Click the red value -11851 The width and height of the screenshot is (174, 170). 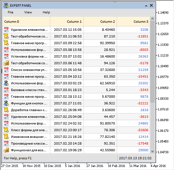143,36
